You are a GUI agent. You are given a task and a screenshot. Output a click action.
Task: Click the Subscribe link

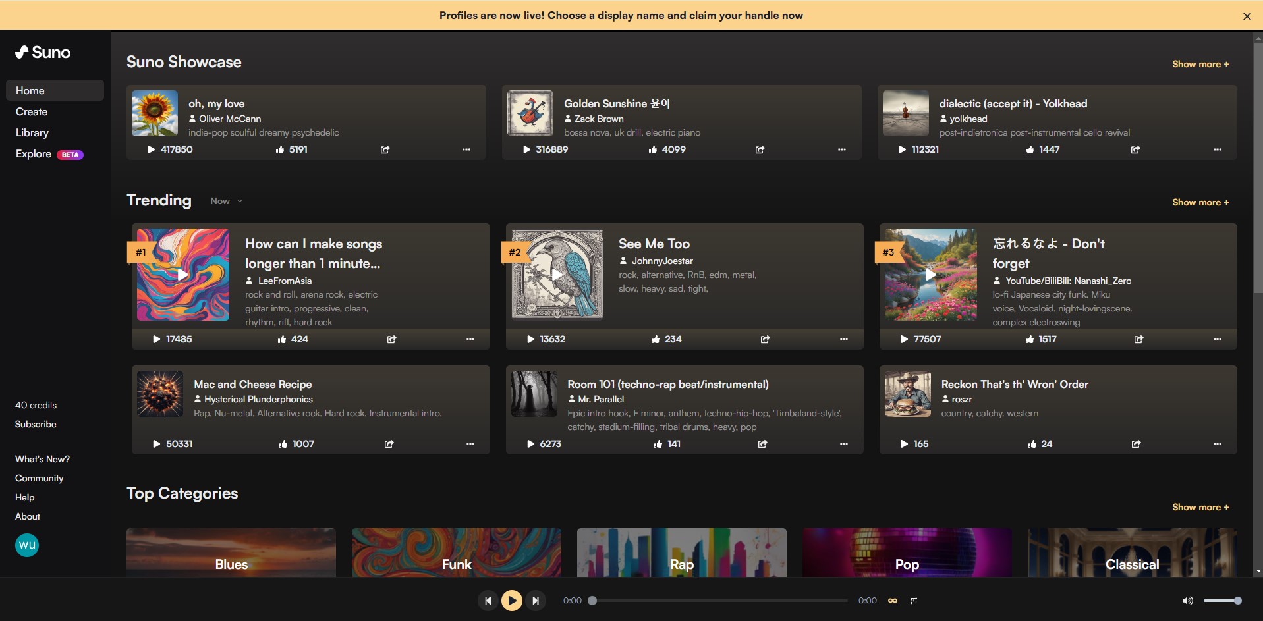click(36, 424)
